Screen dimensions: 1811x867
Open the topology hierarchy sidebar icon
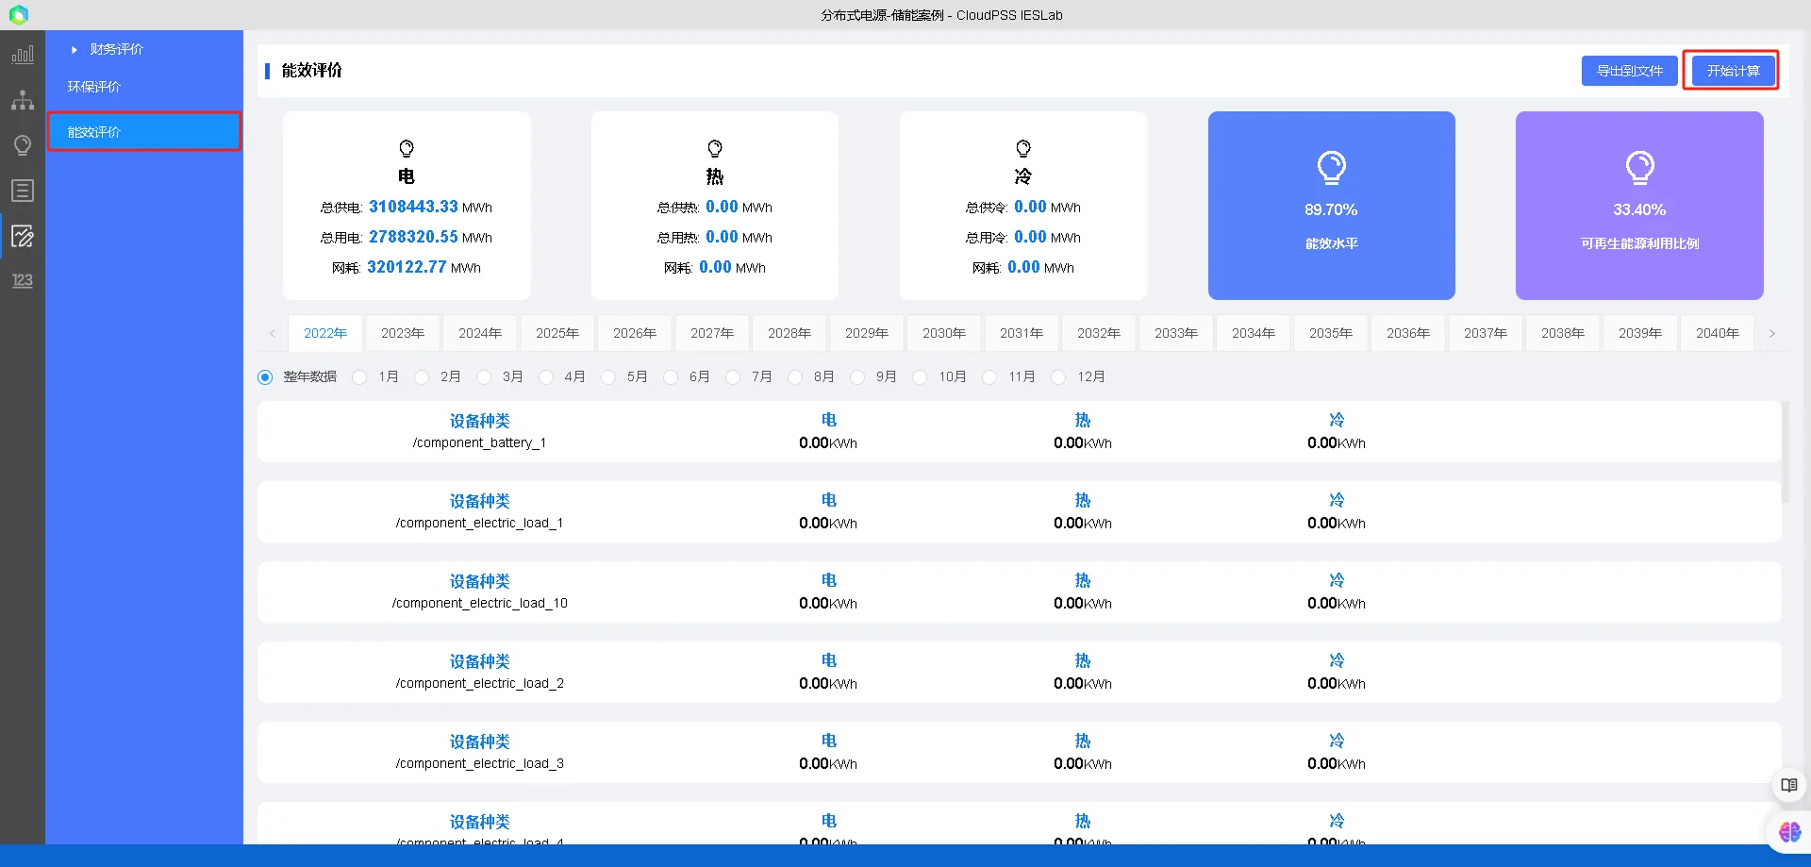(x=23, y=100)
